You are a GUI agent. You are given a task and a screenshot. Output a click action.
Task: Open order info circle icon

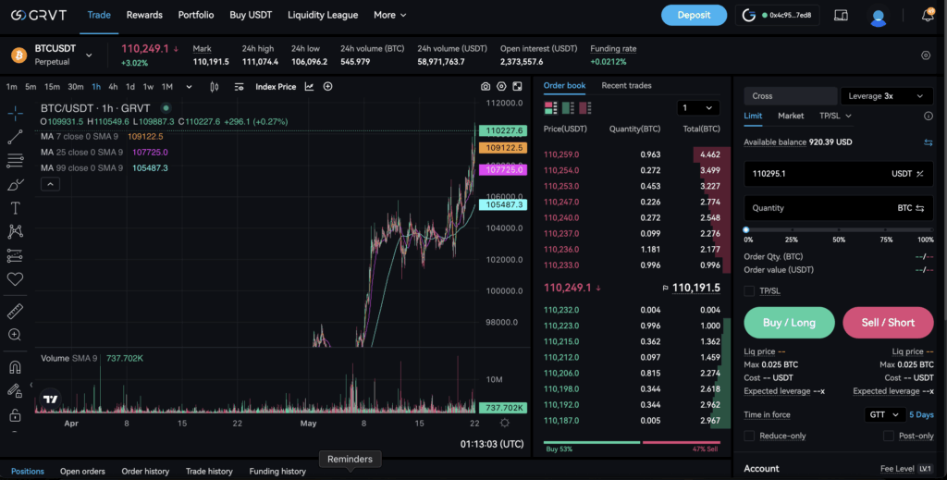click(929, 116)
